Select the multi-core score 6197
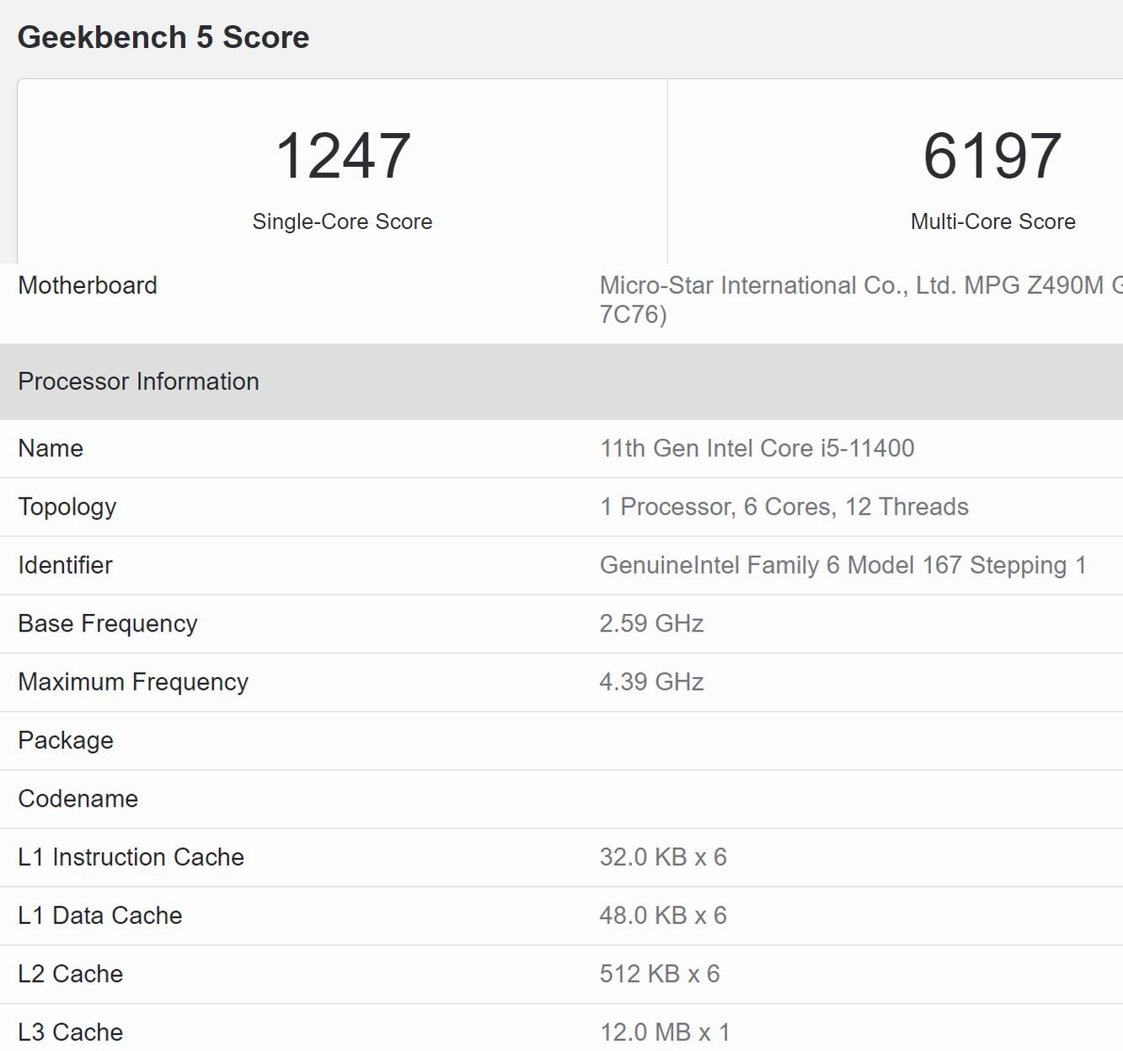 [x=992, y=156]
